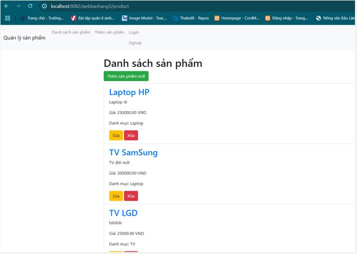Open the Homepage - CoolM bookmark
357x254 pixels.
pyautogui.click(x=237, y=18)
